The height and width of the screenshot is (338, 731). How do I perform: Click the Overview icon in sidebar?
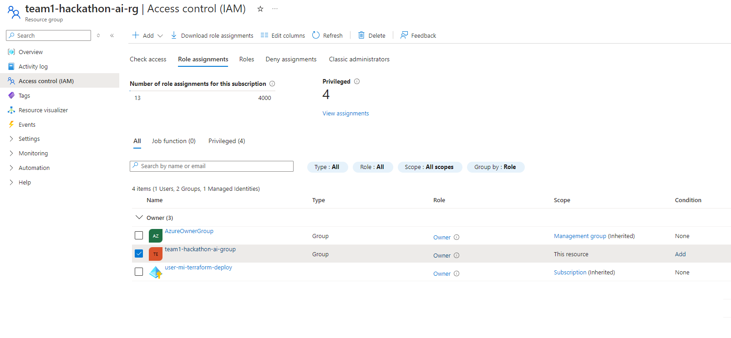11,52
